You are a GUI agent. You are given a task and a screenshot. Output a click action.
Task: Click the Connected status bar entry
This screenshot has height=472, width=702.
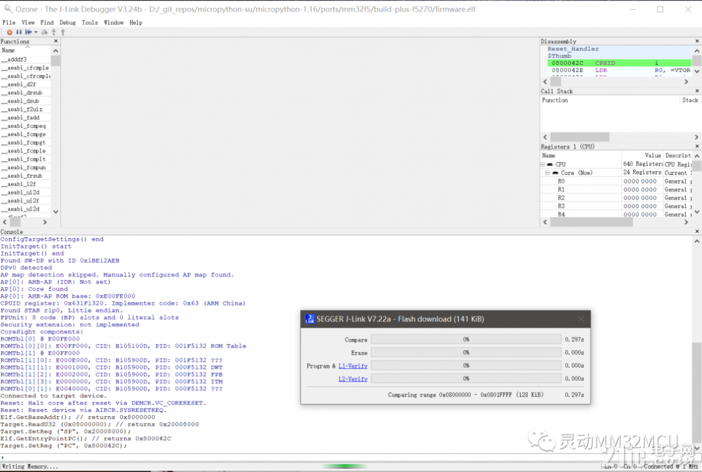click(x=670, y=467)
